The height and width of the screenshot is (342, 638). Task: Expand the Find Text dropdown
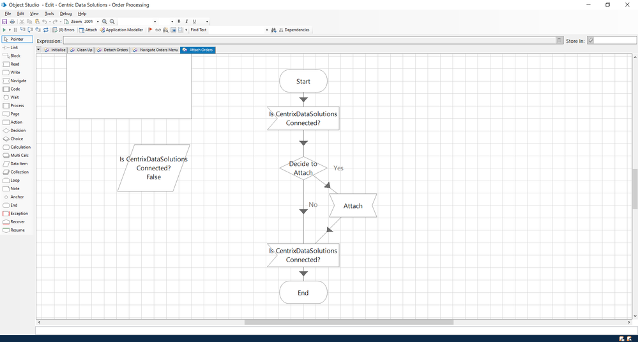pos(267,30)
